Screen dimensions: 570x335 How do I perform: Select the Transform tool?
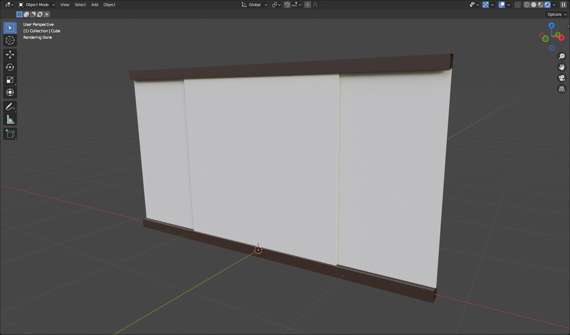[10, 92]
